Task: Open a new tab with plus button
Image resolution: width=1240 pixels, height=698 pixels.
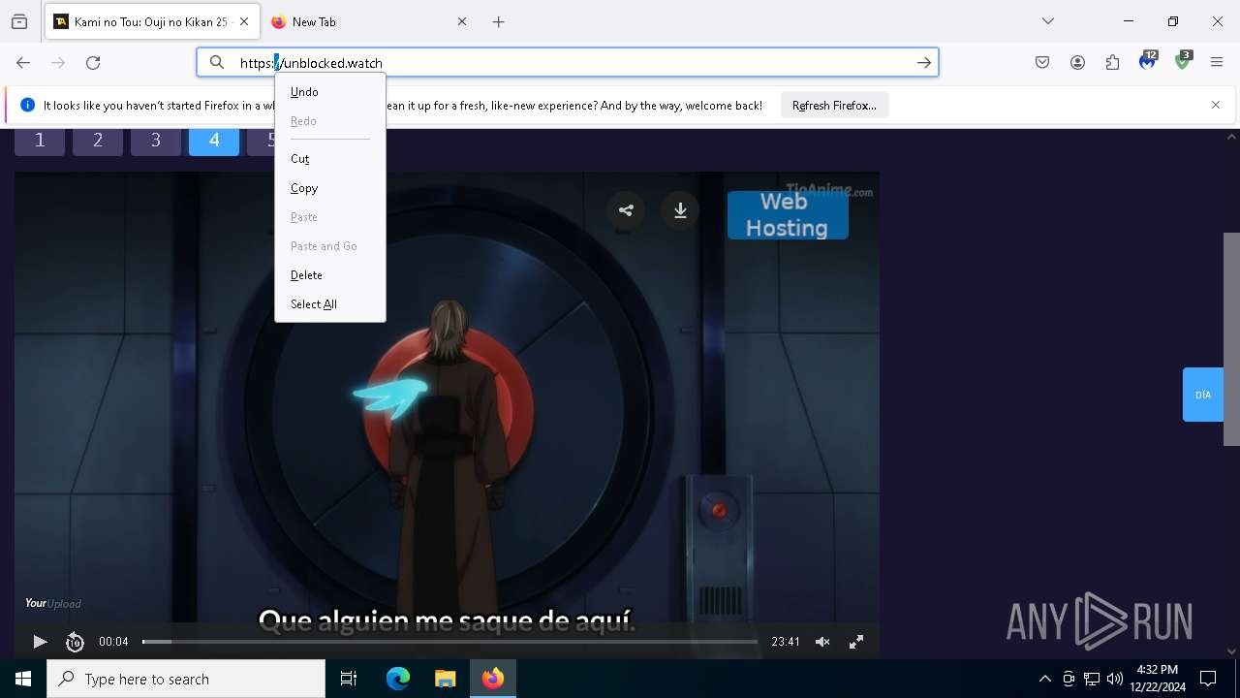Action: [x=499, y=21]
